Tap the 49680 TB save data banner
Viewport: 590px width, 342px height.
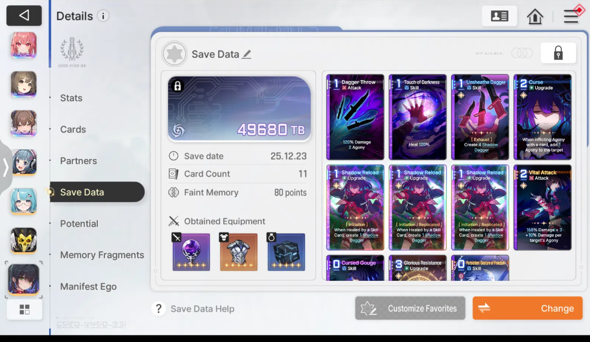coord(239,109)
